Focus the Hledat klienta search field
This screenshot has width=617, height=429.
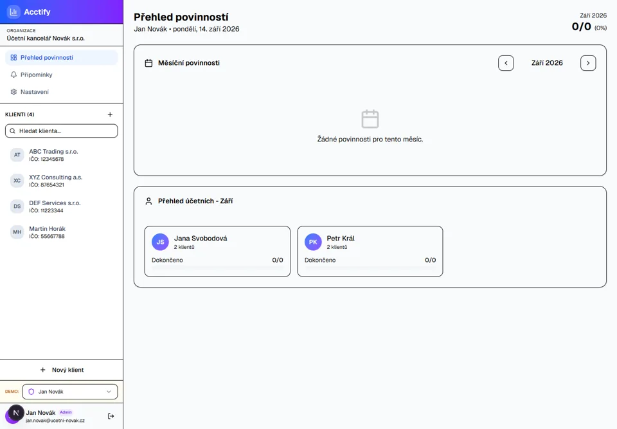click(62, 131)
